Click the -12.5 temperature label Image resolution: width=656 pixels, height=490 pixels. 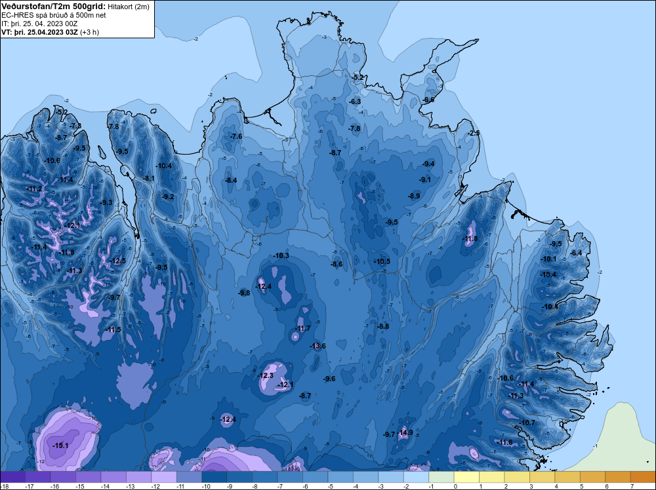point(117,261)
